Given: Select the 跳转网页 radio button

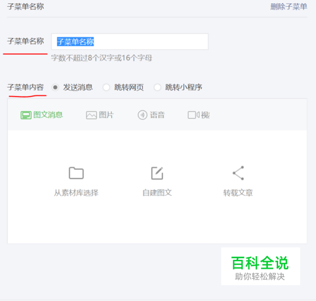Looking at the screenshot, I should coord(106,87).
